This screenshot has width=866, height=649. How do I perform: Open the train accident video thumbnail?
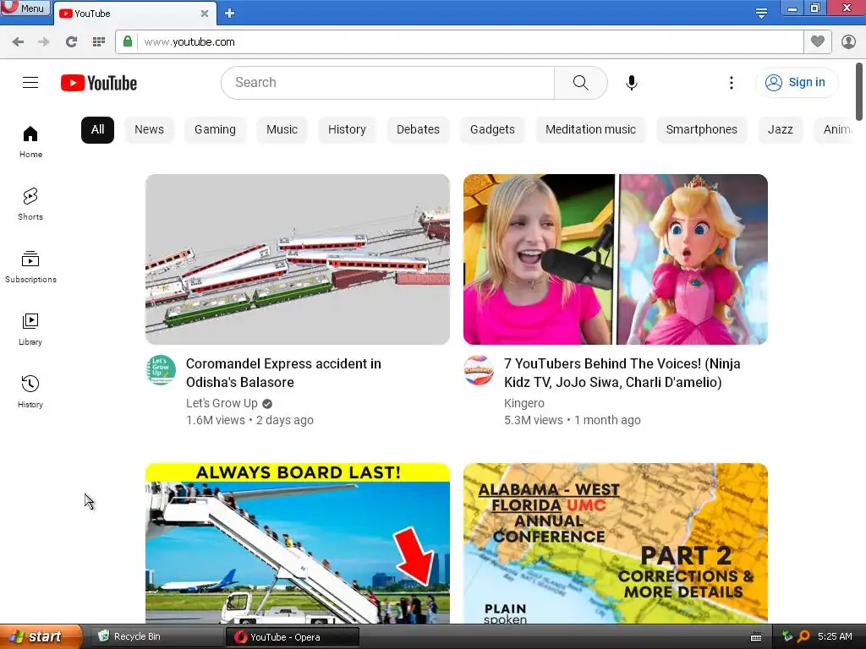point(298,259)
